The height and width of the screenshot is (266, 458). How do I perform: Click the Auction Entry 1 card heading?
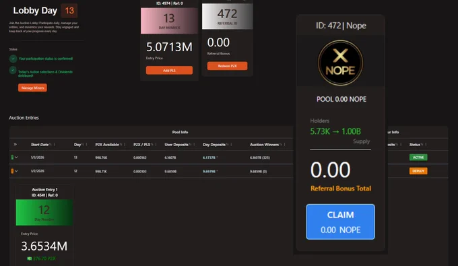pos(44,189)
